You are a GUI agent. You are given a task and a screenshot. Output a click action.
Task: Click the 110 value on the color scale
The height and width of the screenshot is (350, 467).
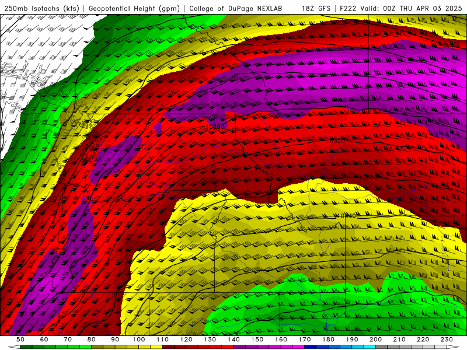click(163, 339)
